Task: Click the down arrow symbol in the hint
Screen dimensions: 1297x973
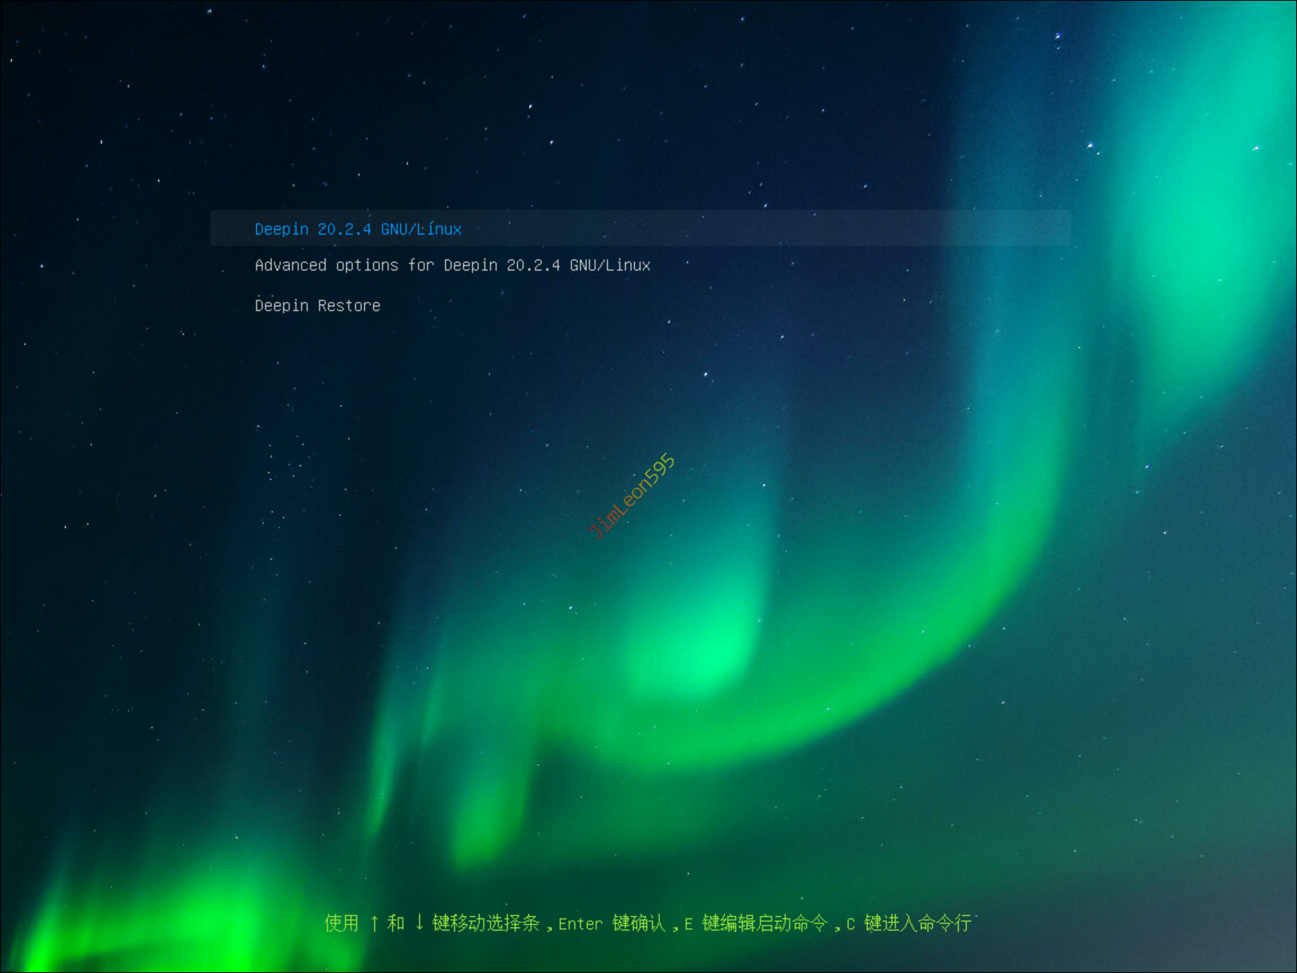Action: pyautogui.click(x=419, y=923)
